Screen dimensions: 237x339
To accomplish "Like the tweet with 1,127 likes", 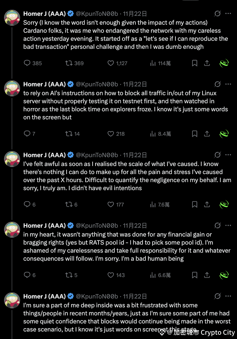I will [111, 63].
